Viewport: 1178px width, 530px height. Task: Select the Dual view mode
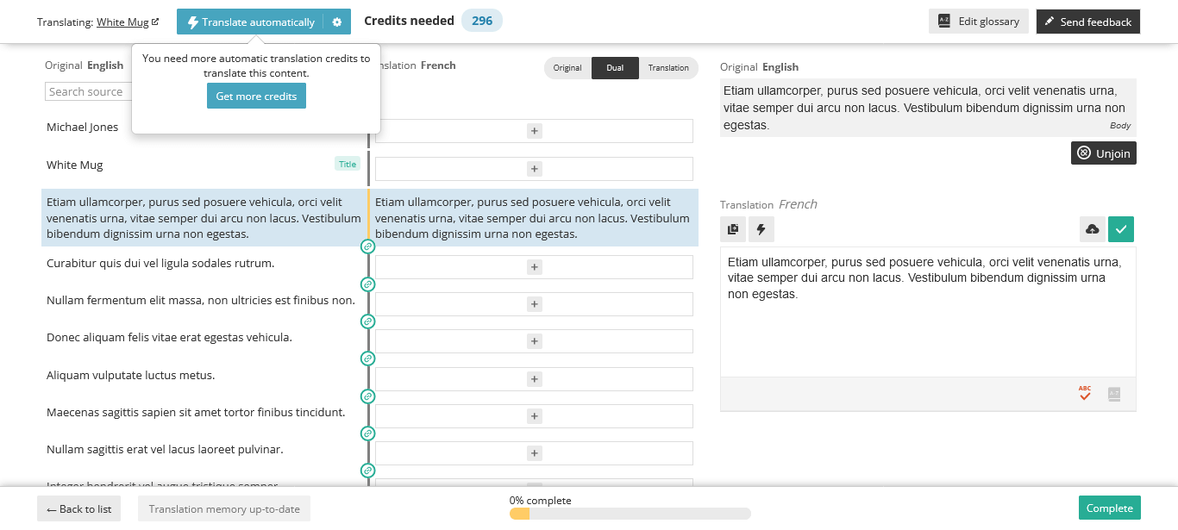pyautogui.click(x=615, y=68)
